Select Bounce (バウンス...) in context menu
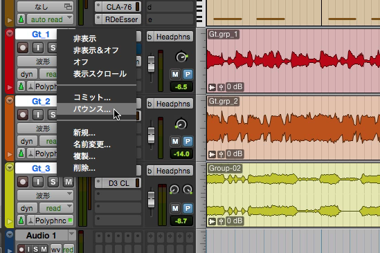Screen dimensions: 380x253 click(x=96, y=109)
